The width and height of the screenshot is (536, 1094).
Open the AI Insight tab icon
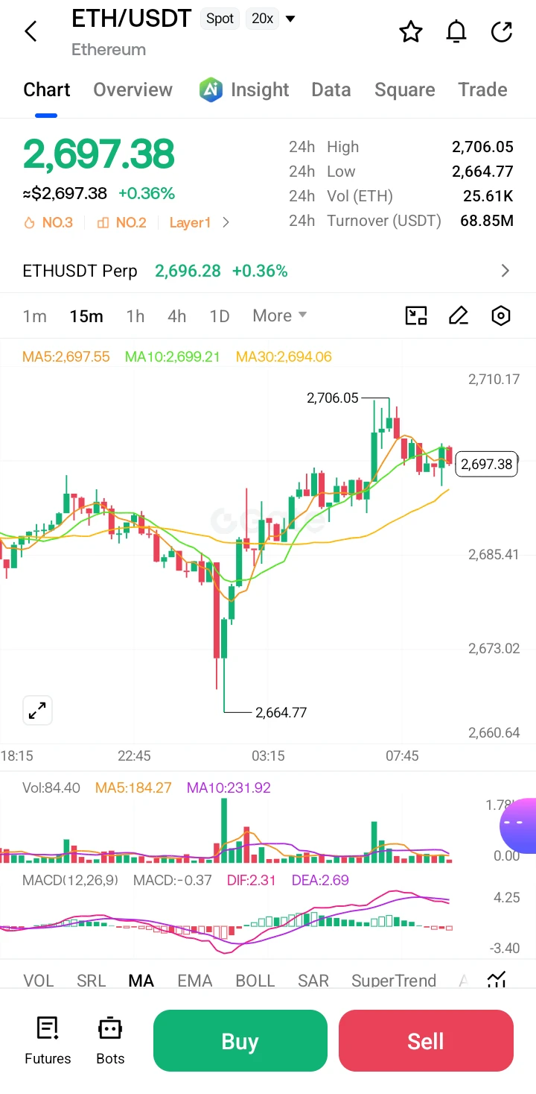click(211, 89)
